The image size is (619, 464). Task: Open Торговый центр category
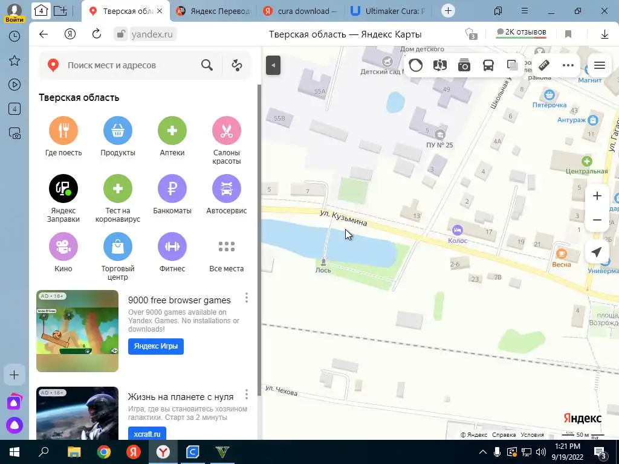point(118,246)
